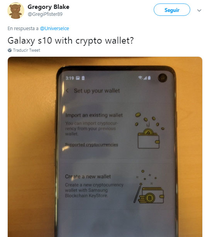The image size is (210, 237).
Task: Select Create a new wallet
Action: (x=88, y=176)
